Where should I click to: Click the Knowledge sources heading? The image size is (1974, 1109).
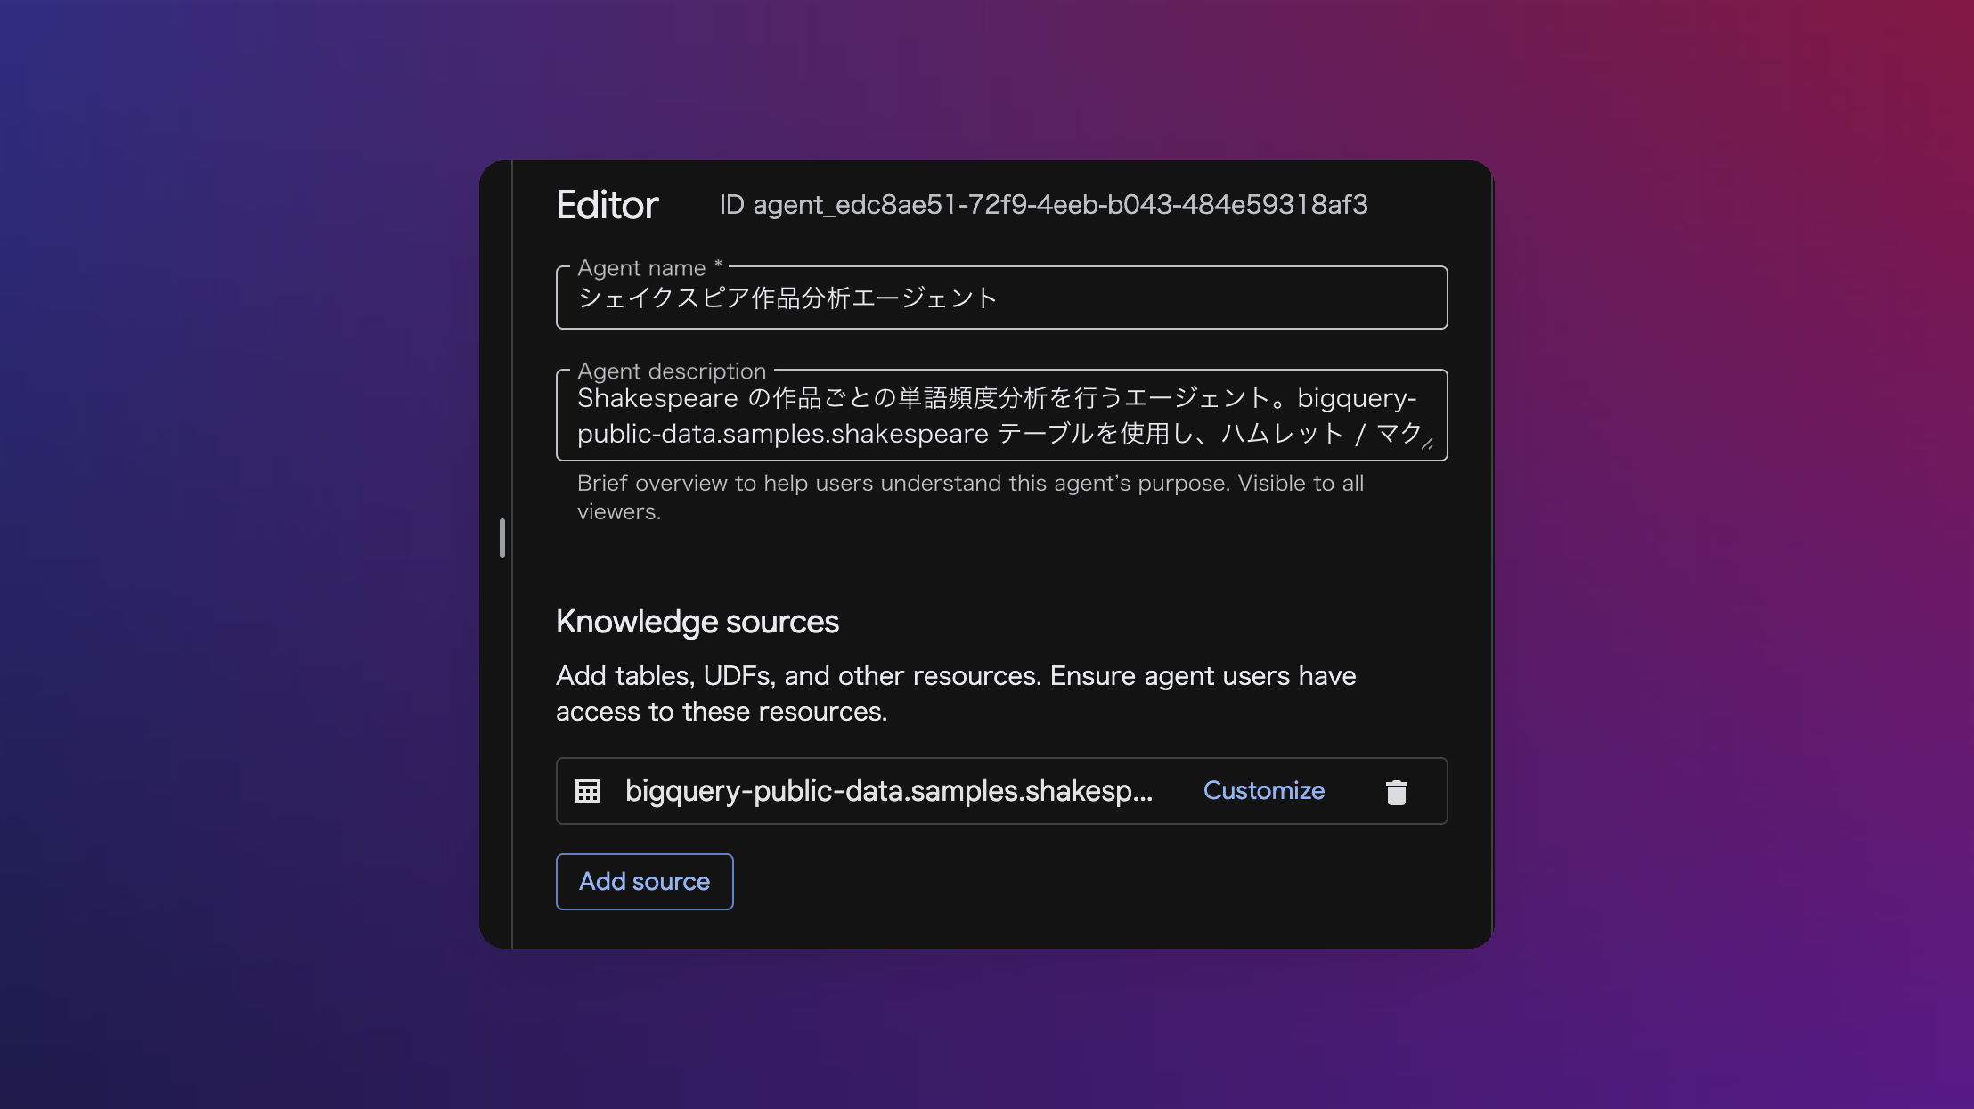(697, 622)
